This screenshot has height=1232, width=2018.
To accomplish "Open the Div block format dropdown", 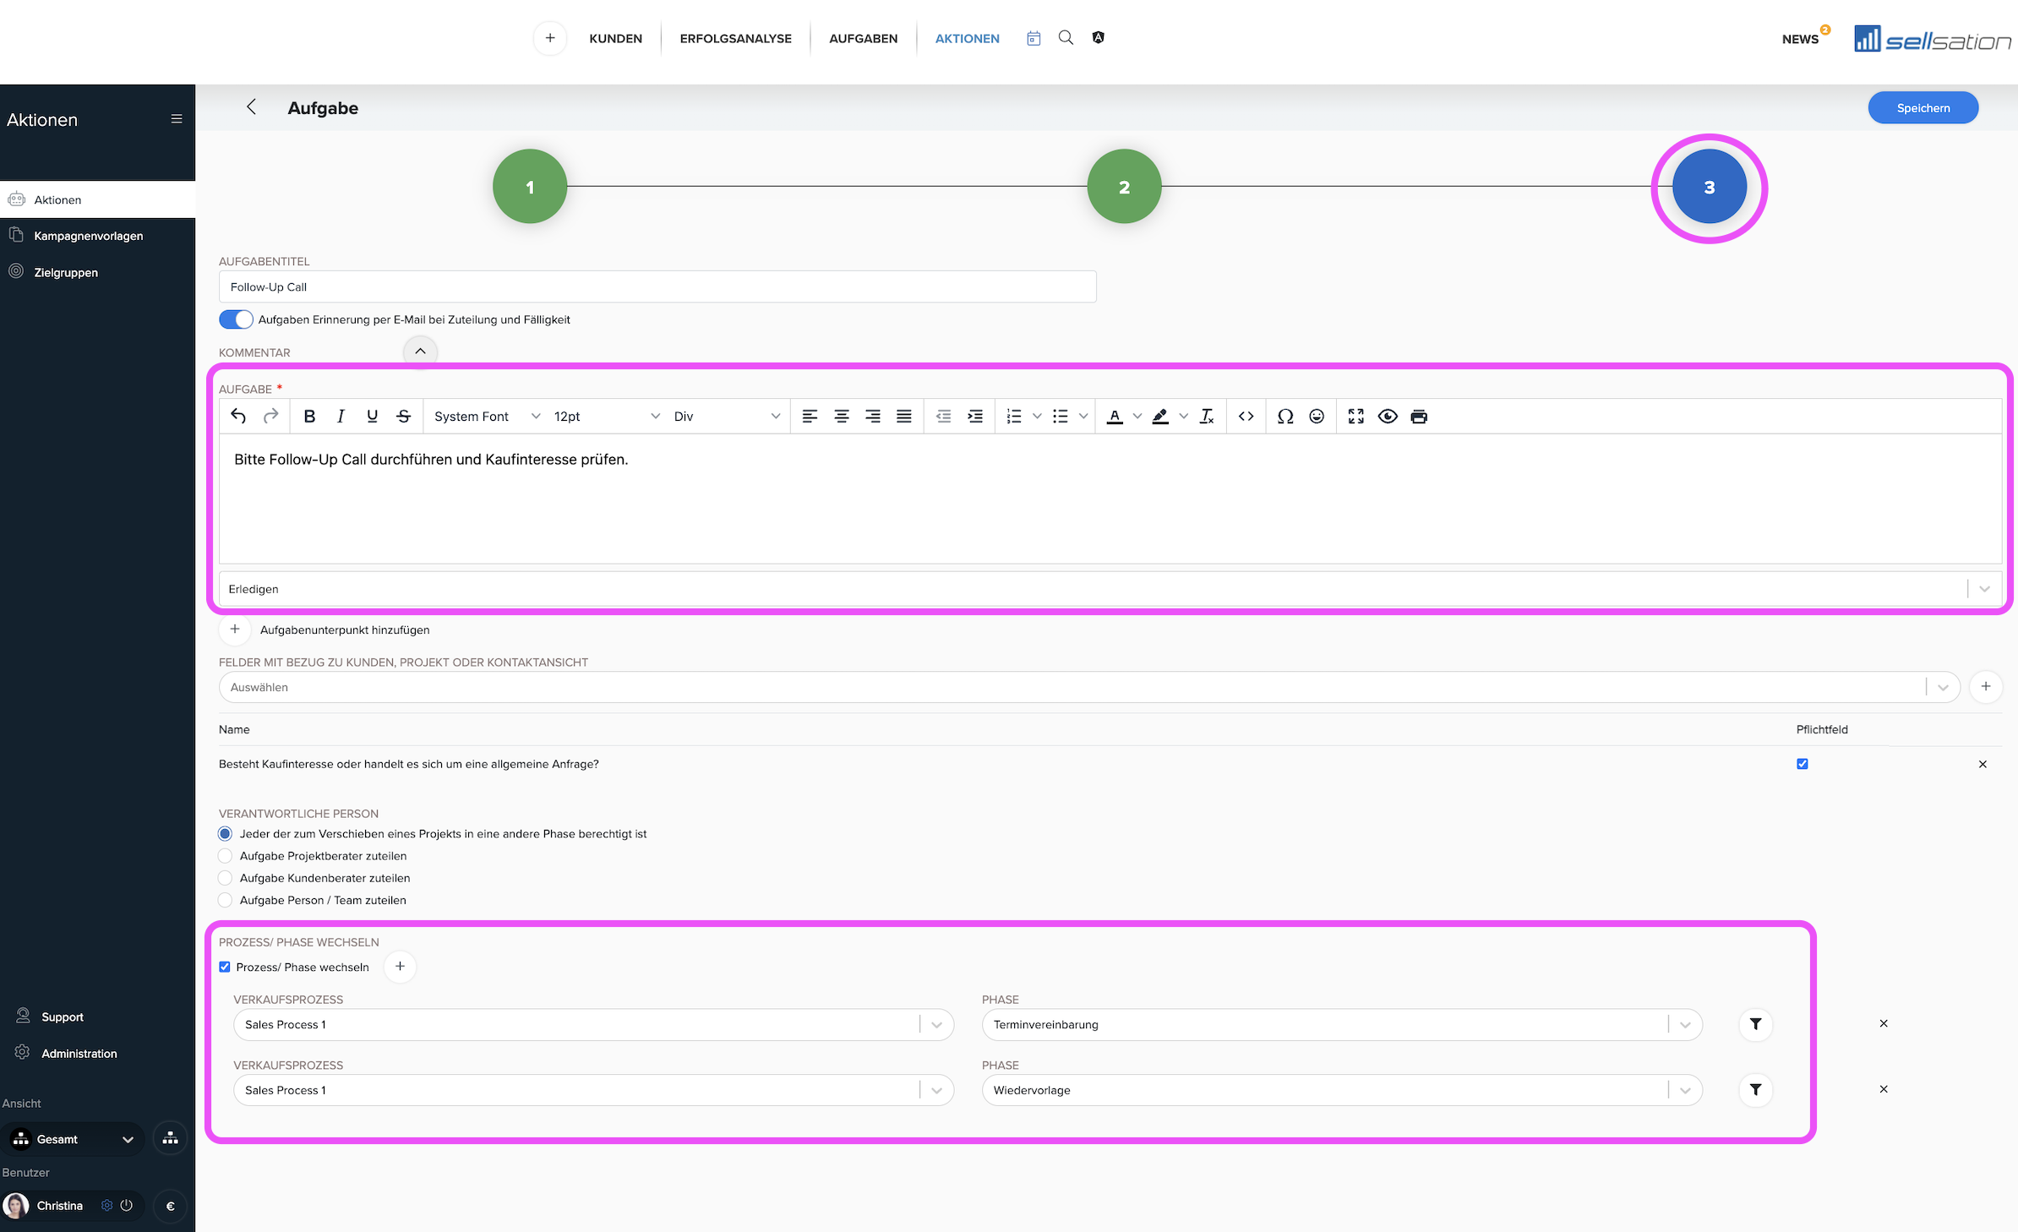I will tap(727, 417).
